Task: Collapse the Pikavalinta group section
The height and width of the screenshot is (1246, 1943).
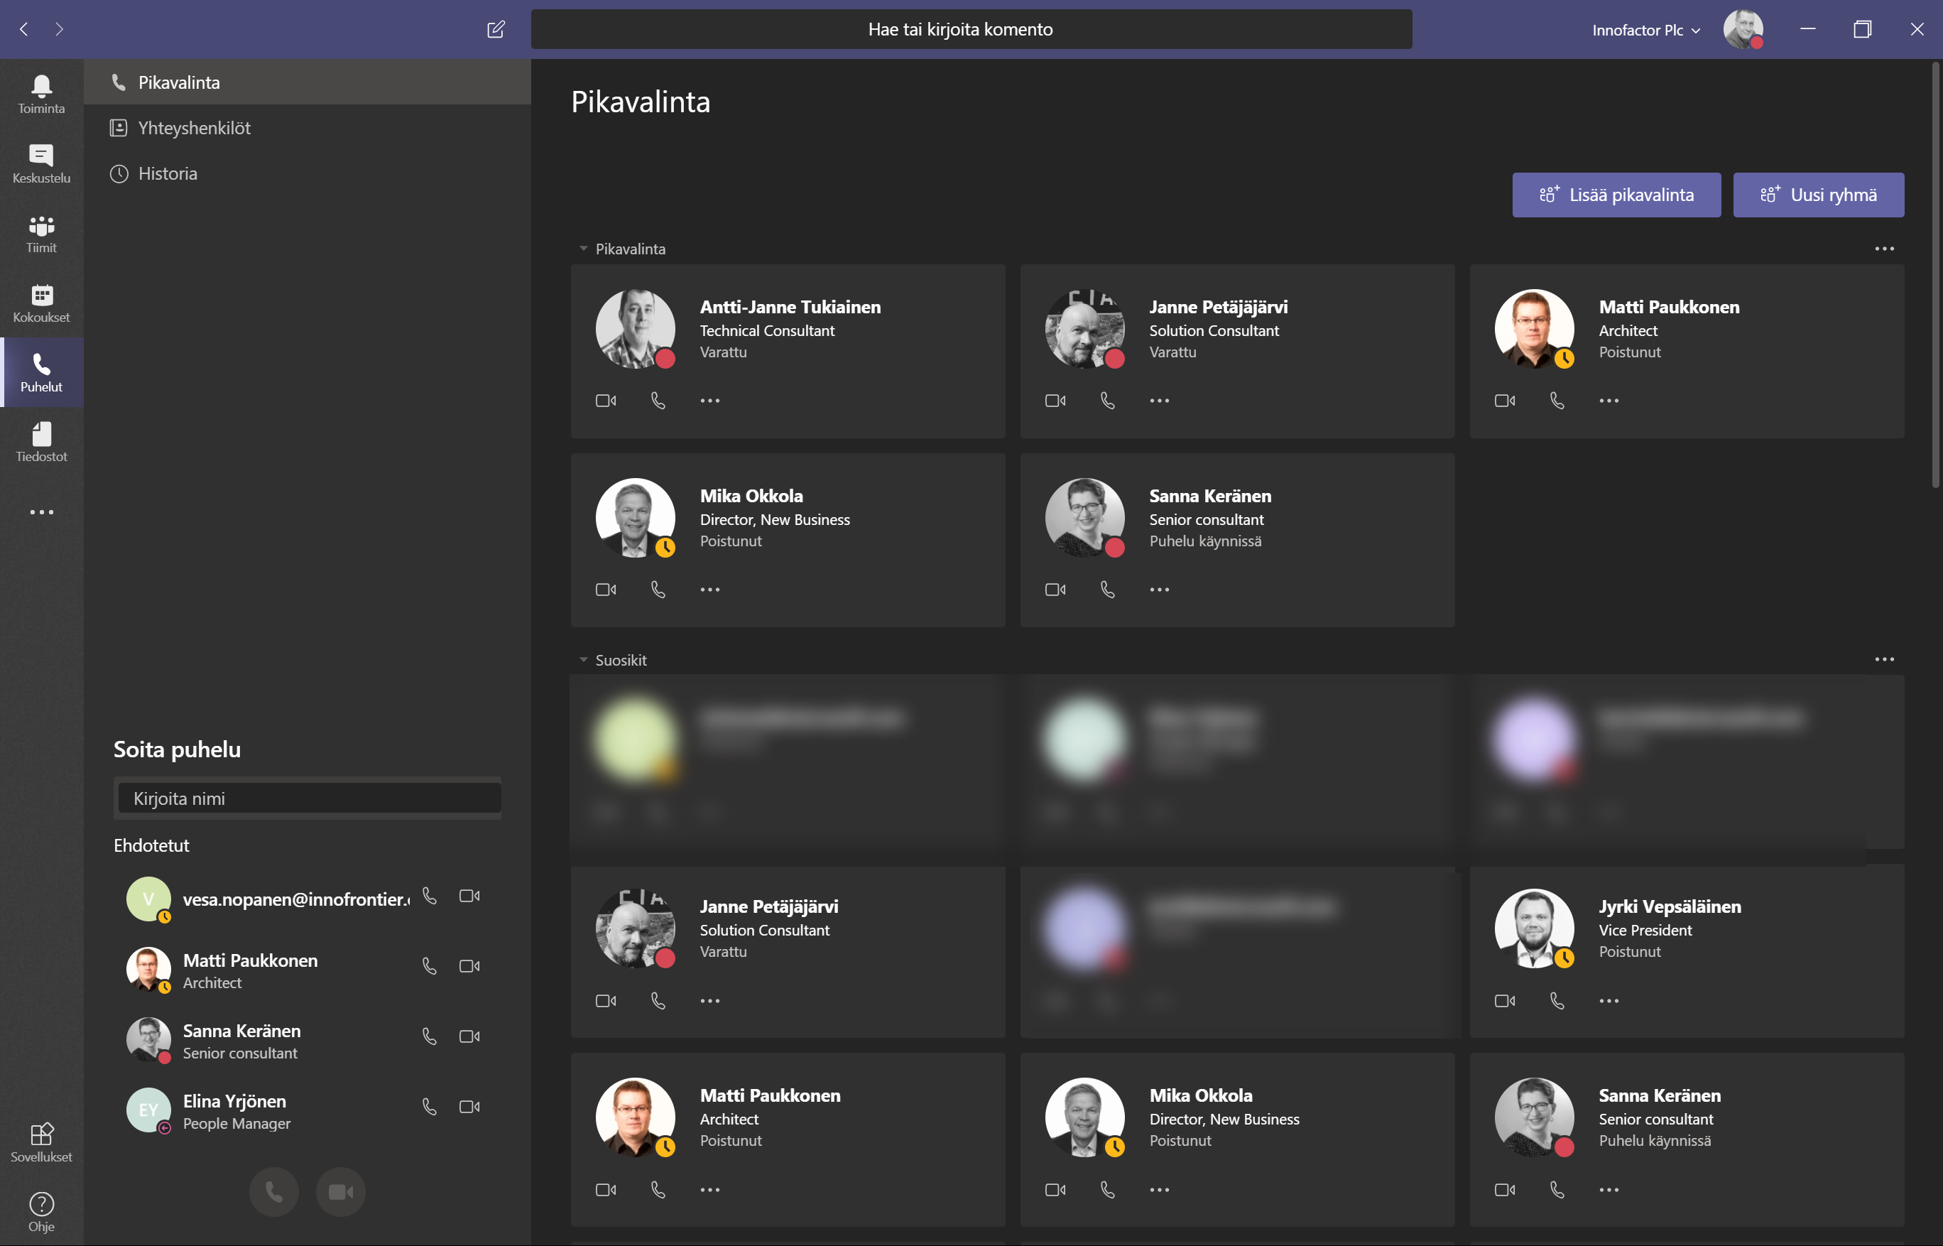Action: 583,249
